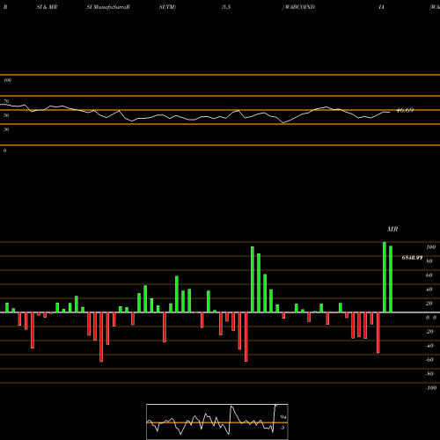This screenshot has width=440, height=440.
Task: Click the MR heading above the histogram
Action: [x=392, y=229]
